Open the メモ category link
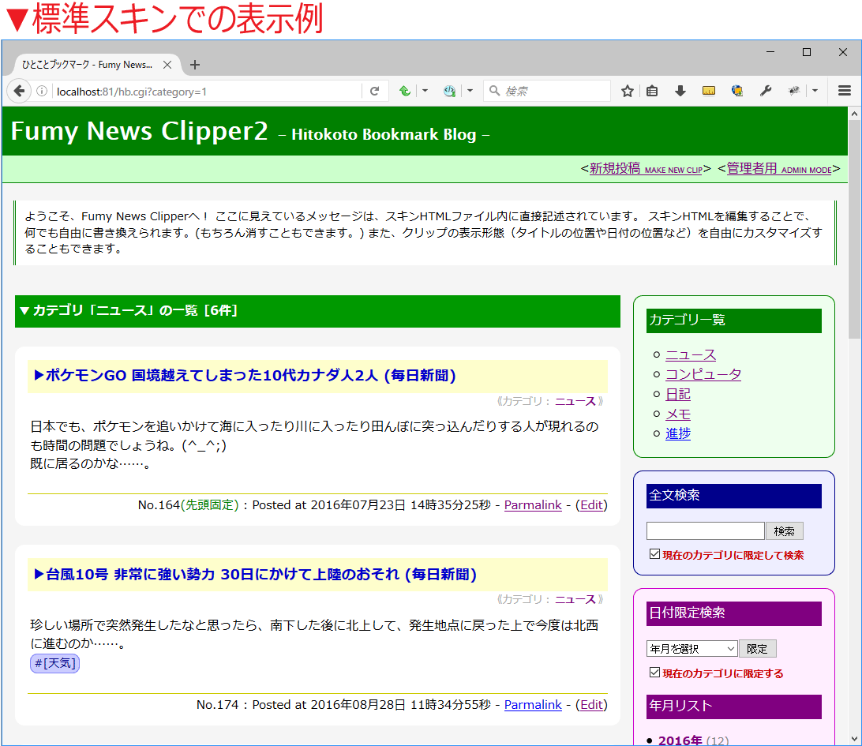This screenshot has width=862, height=746. 678,414
